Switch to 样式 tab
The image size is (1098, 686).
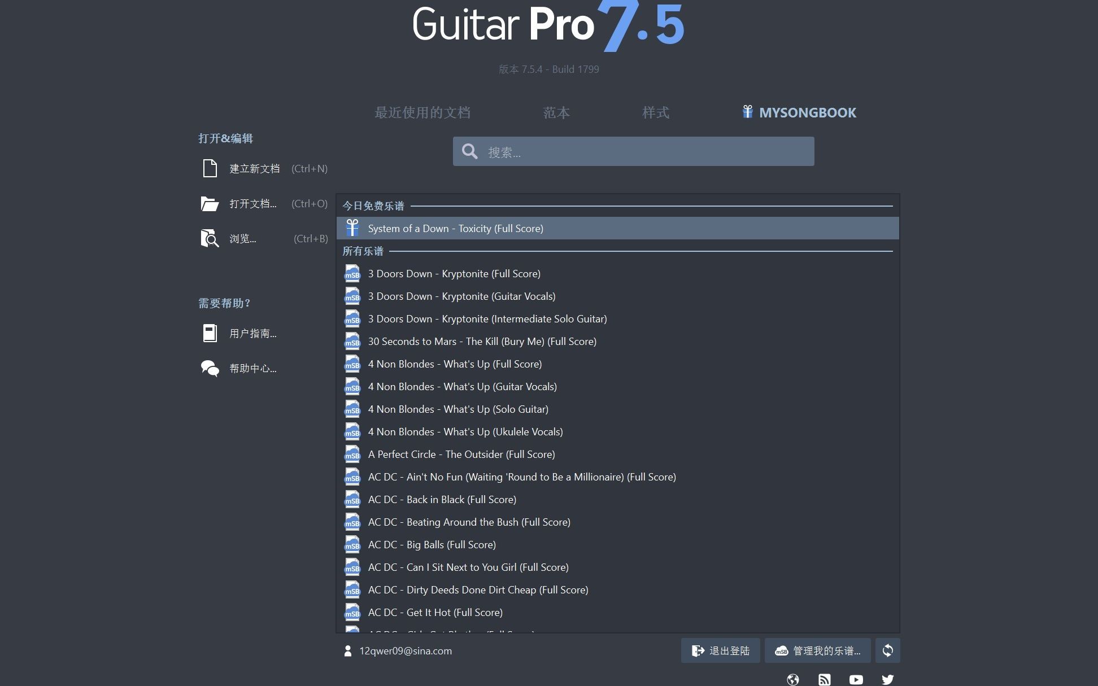[656, 112]
